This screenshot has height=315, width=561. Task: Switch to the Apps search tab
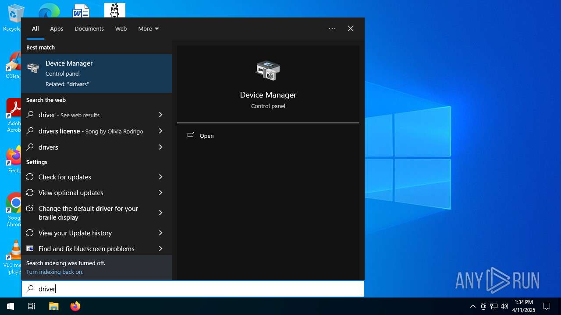tap(57, 28)
